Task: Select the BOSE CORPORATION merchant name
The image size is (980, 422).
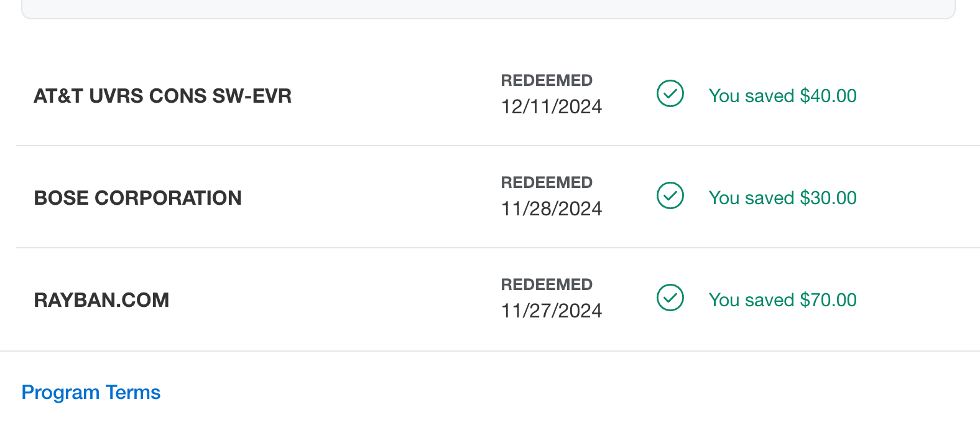Action: pos(137,198)
